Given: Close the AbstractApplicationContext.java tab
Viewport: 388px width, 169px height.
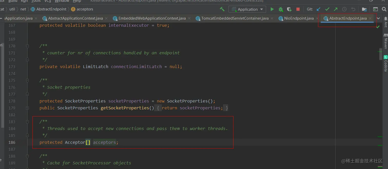Looking at the screenshot, I should pyautogui.click(x=106, y=18).
